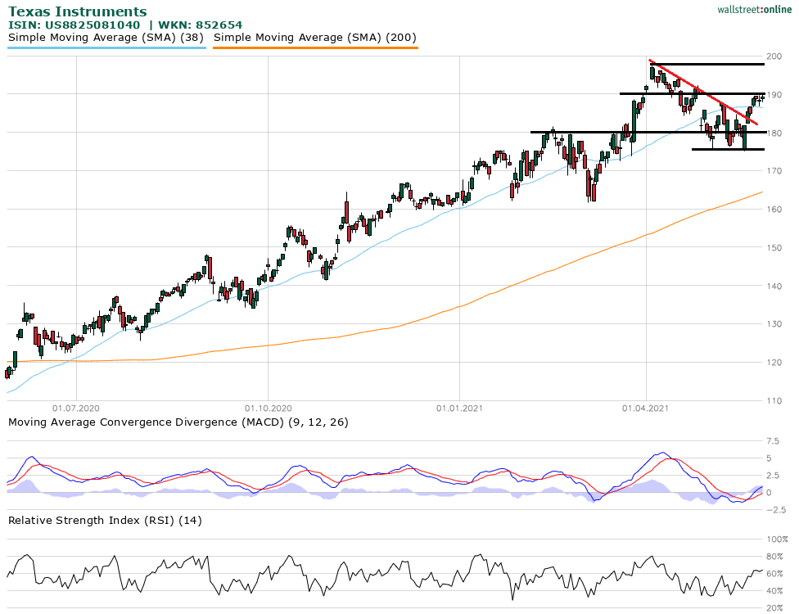Click the 01.01.2021 date label
Viewport: 799px width, 614px height.
tap(459, 407)
